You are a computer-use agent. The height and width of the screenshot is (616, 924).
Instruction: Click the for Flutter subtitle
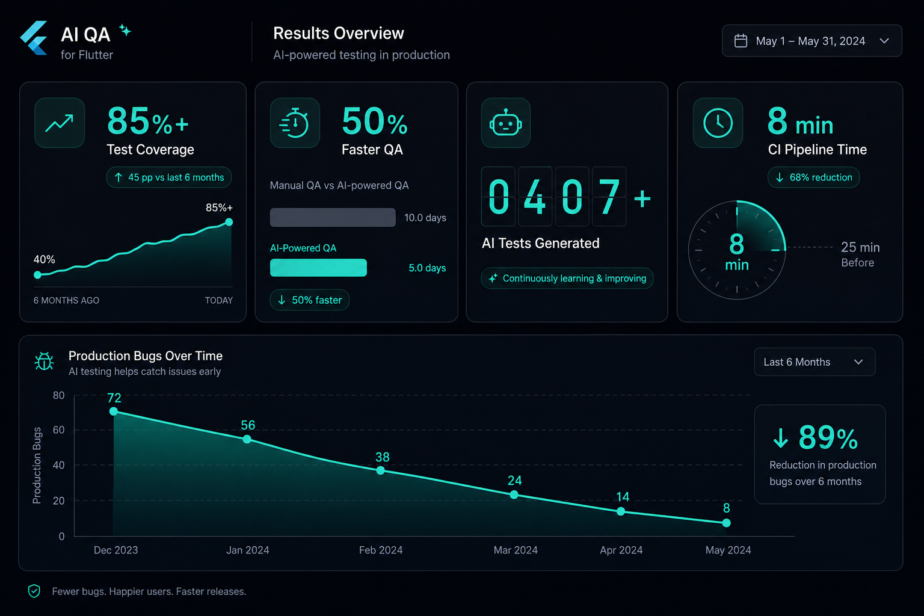(87, 55)
